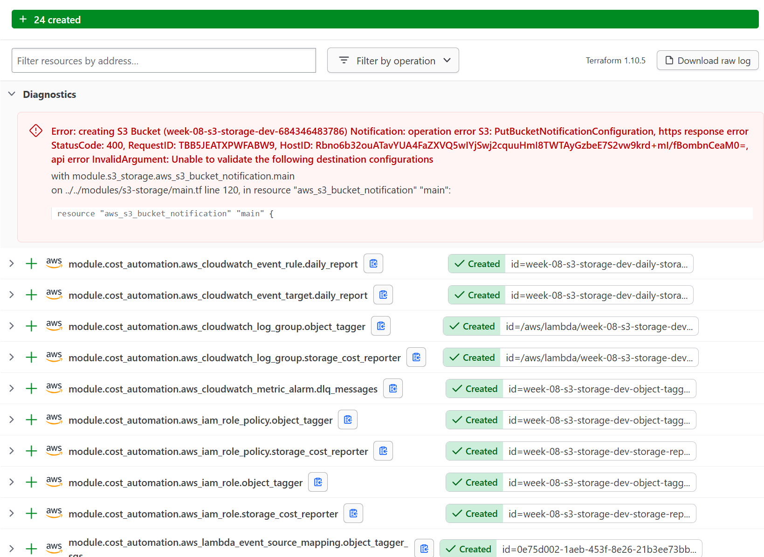Image resolution: width=764 pixels, height=557 pixels.
Task: Click id=0e75d002-1aeb-453f value for event source mapping
Action: pyautogui.click(x=599, y=549)
